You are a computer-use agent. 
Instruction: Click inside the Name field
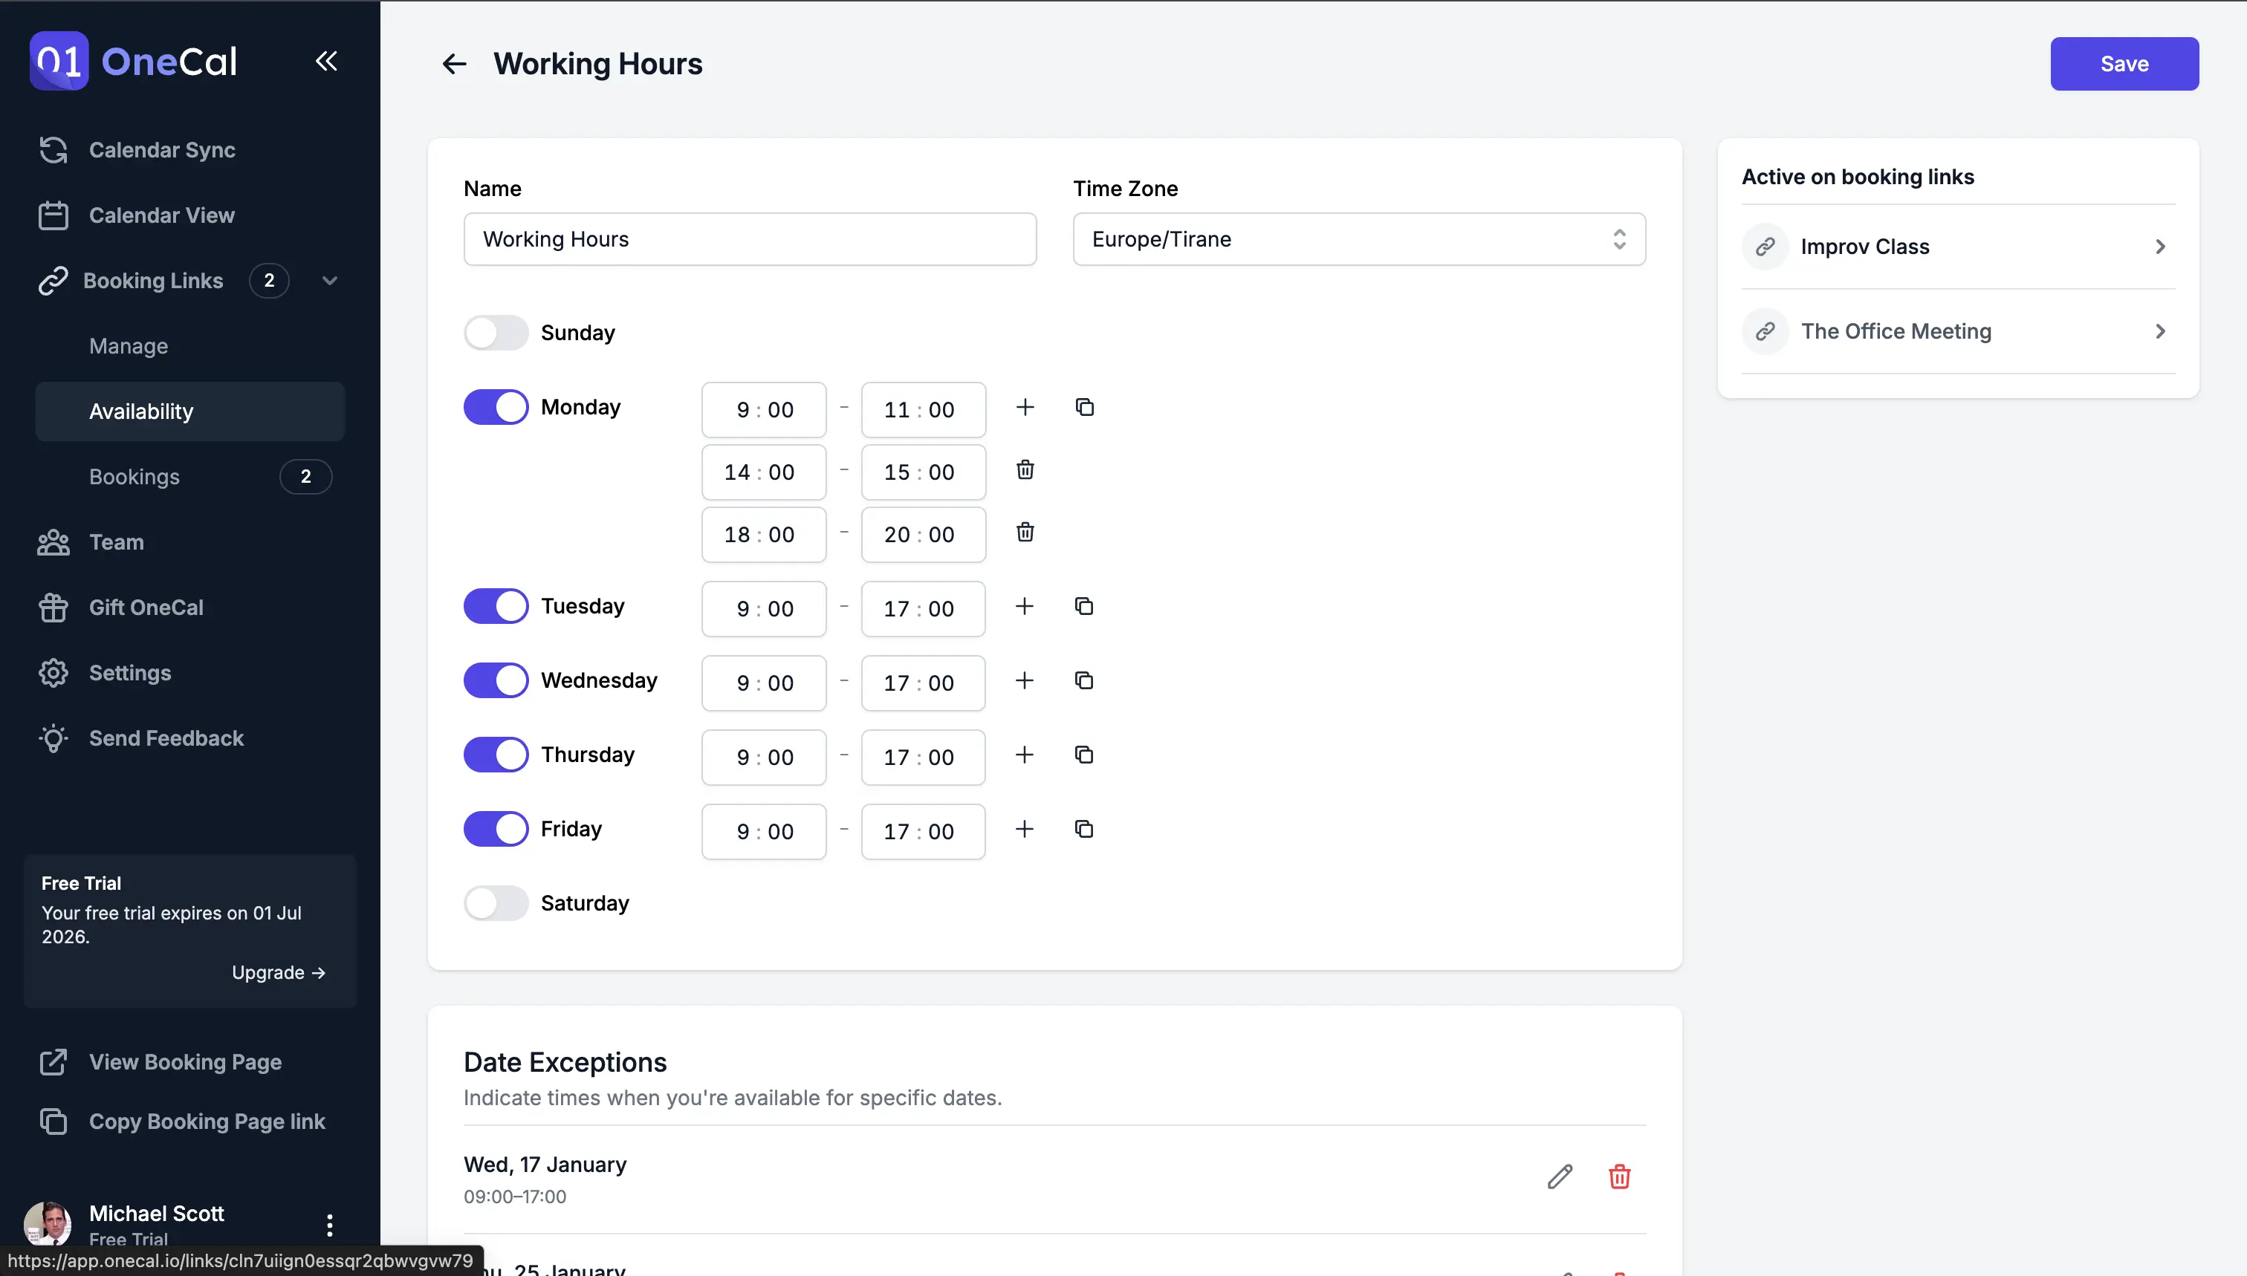tap(750, 238)
